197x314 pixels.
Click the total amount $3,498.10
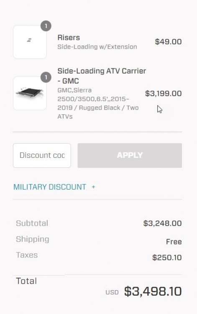(153, 291)
